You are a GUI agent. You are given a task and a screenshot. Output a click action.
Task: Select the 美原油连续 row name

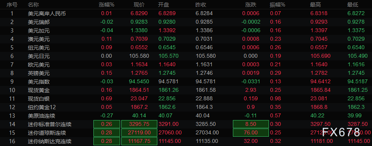pyautogui.click(x=41, y=116)
